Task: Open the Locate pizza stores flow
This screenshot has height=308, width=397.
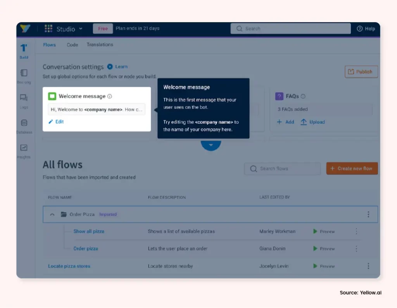Action: (69, 266)
